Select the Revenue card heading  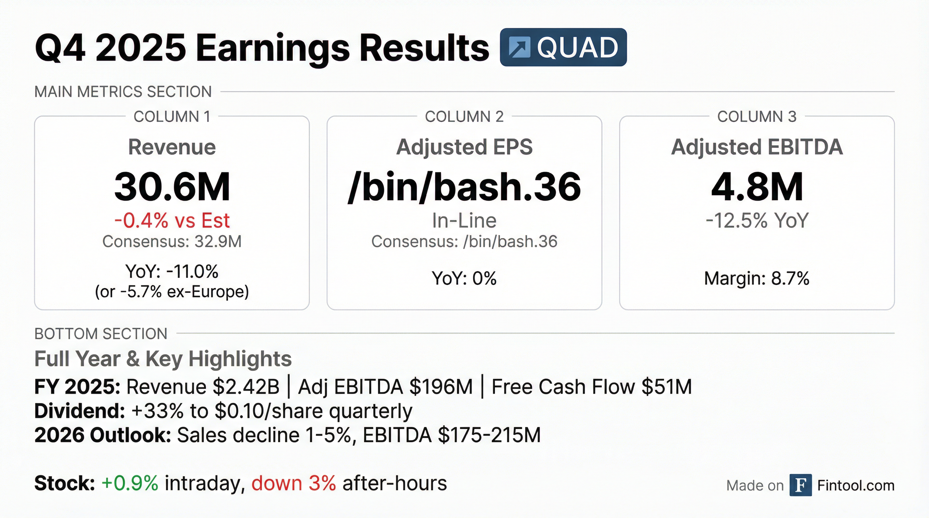coord(172,147)
